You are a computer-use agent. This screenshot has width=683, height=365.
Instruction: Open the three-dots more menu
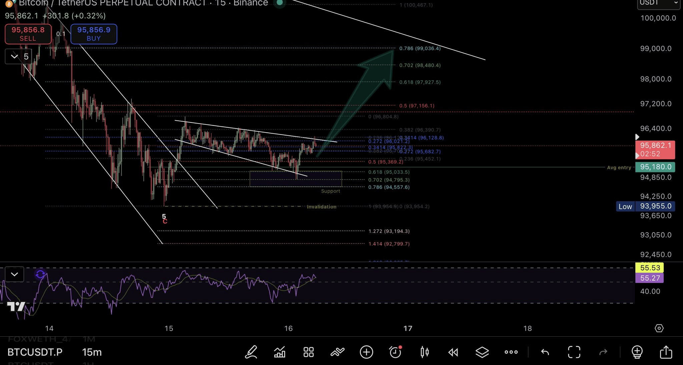[x=511, y=352]
